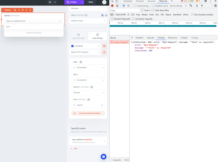Click the fx icon beside Subtitle

coord(91,87)
